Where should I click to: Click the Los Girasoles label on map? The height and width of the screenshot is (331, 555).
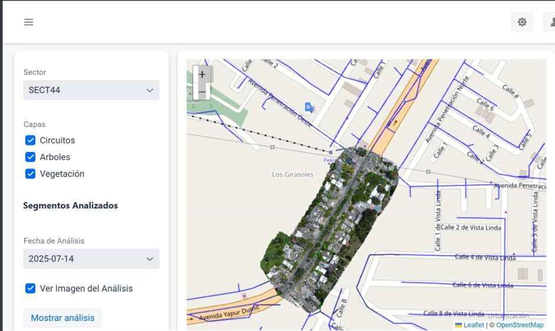(x=292, y=175)
